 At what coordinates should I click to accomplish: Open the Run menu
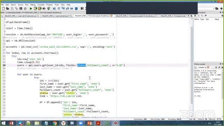point(27,5)
